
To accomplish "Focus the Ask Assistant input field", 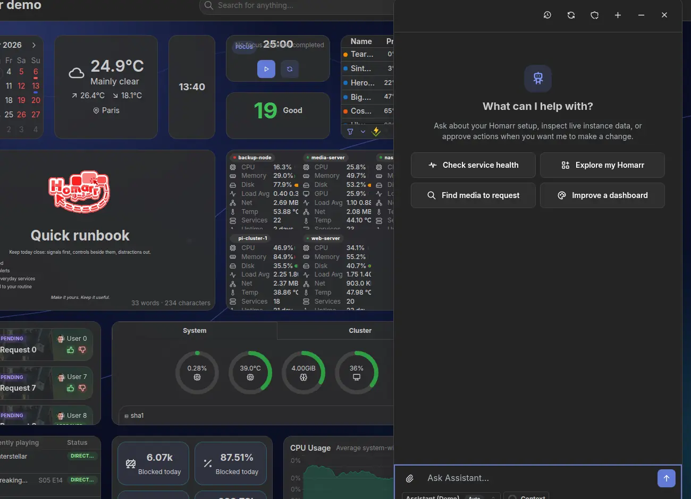I will pos(537,478).
